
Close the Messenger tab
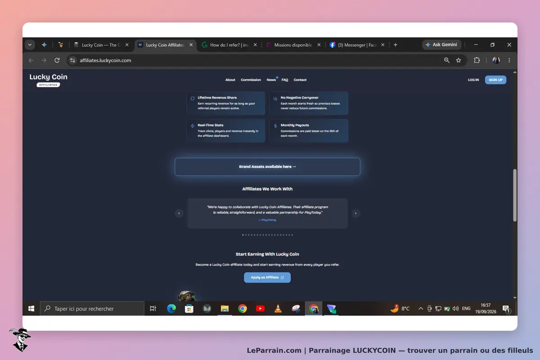click(x=383, y=45)
